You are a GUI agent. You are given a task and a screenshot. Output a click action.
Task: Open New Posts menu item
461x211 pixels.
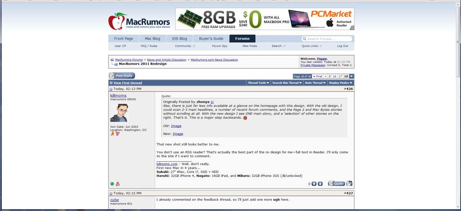tap(249, 46)
